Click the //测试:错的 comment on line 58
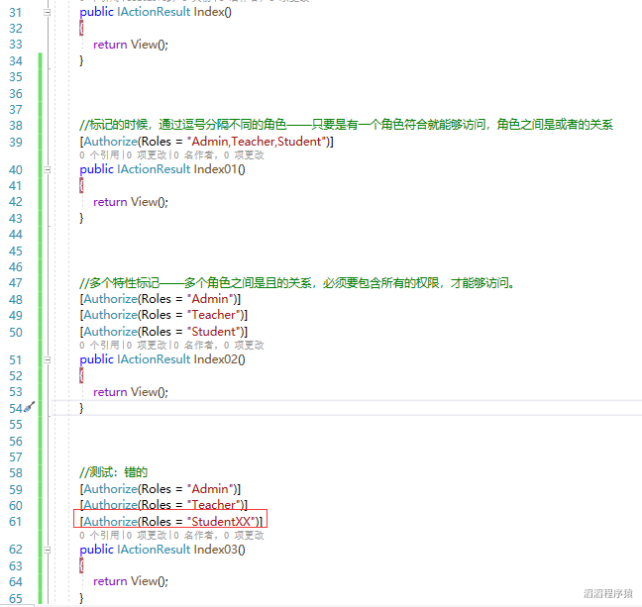 (x=113, y=472)
